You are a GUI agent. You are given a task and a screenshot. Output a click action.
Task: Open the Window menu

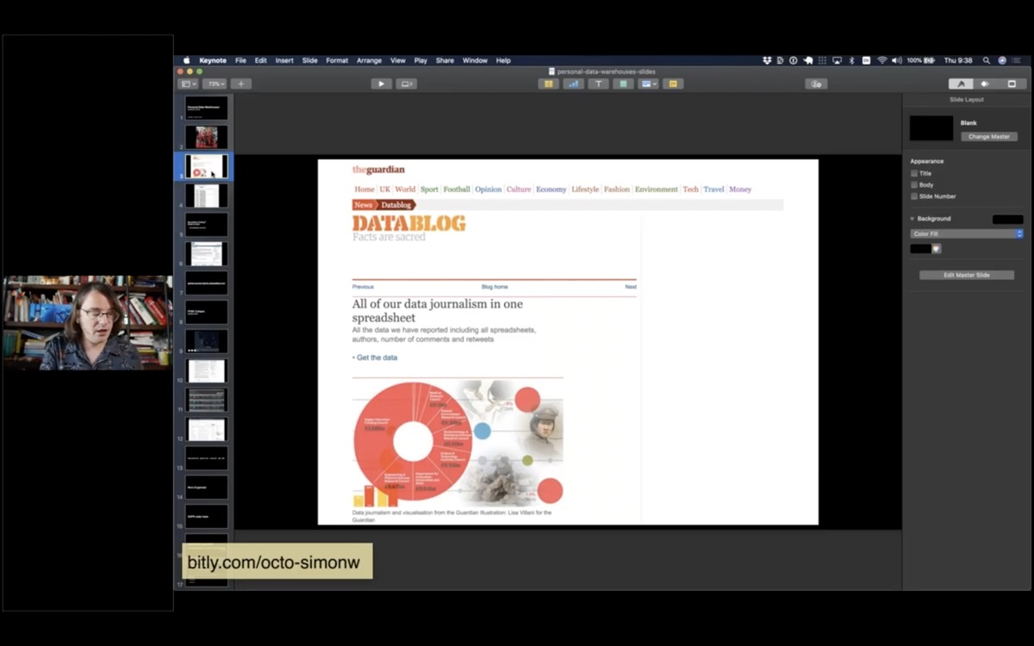click(475, 60)
